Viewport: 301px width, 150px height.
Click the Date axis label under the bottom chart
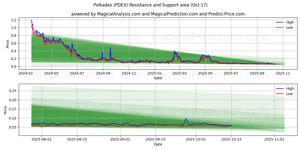158,144
